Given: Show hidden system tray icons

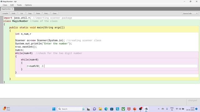Looking at the screenshot, I should 158,109.
